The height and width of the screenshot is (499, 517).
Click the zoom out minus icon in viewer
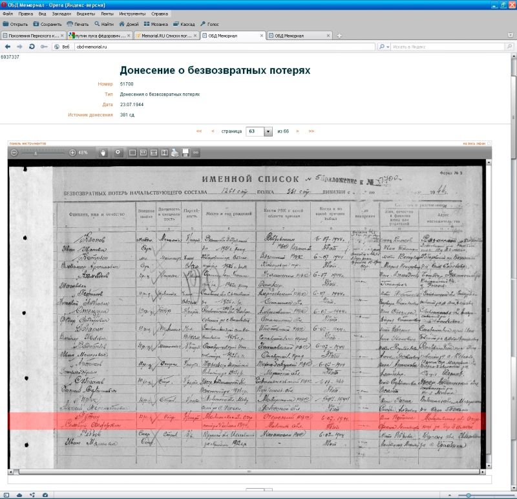(x=14, y=153)
